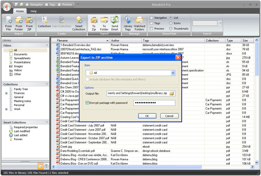261x176 pixels.
Task: Open Library Tags manager
Action: click(x=128, y=23)
